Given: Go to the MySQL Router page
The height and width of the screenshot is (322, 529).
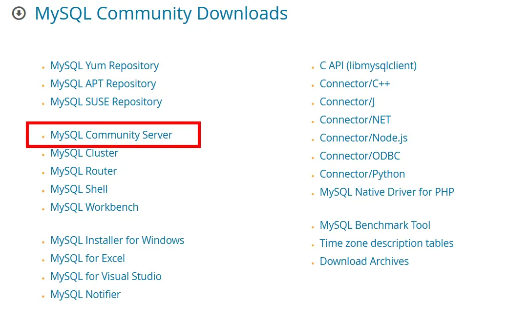Looking at the screenshot, I should (84, 171).
